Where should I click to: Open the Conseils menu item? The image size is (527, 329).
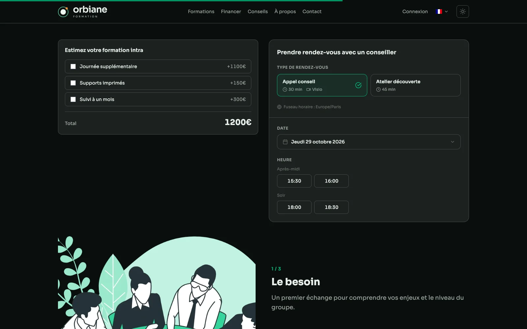tap(258, 12)
